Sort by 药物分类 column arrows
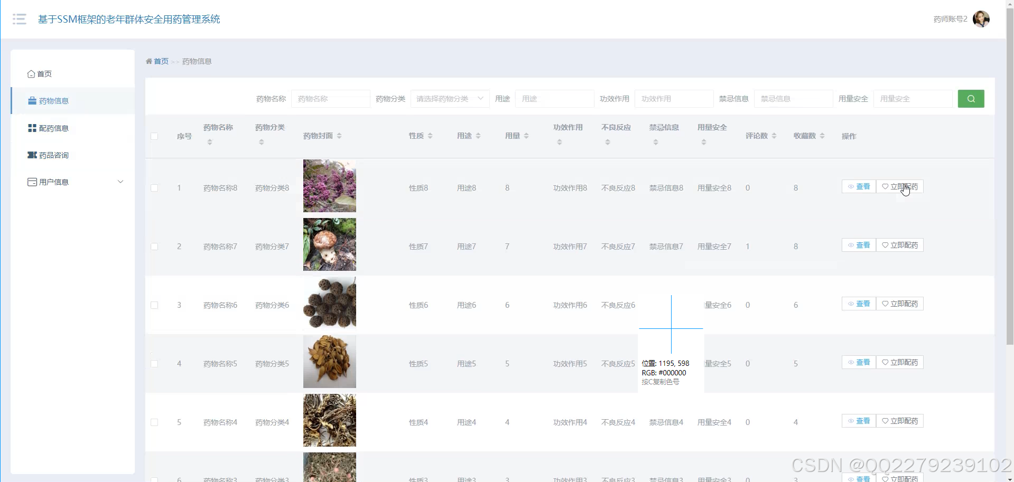Viewport: 1014px width, 482px height. [262, 142]
